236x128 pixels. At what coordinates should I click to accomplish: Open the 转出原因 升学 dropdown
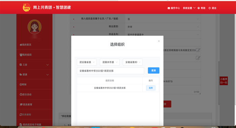(x=163, y=27)
